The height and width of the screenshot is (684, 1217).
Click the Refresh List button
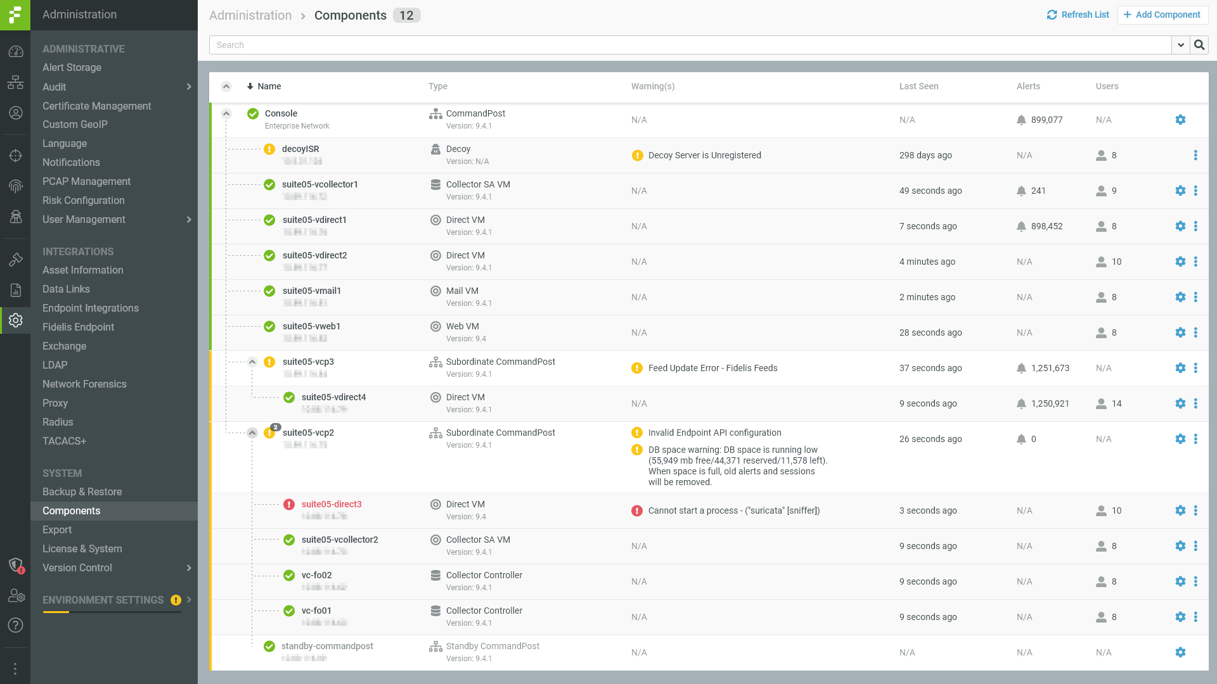coord(1078,15)
